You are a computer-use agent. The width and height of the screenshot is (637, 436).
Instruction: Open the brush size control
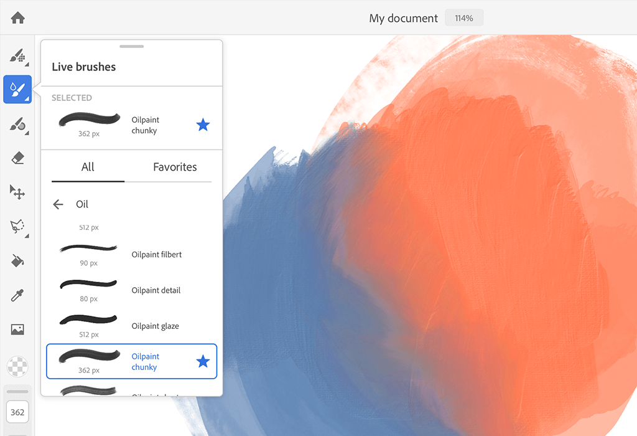[17, 412]
